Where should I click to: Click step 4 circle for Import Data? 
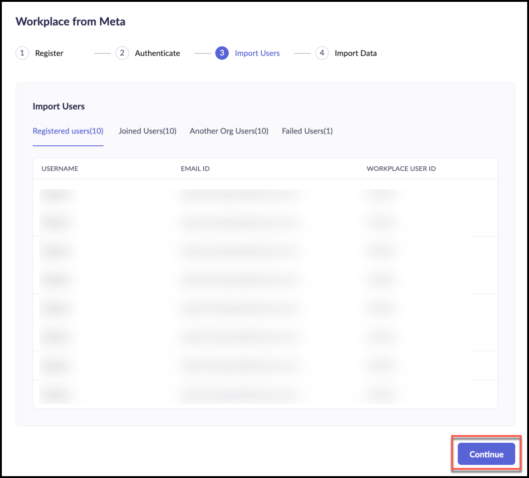pyautogui.click(x=322, y=53)
